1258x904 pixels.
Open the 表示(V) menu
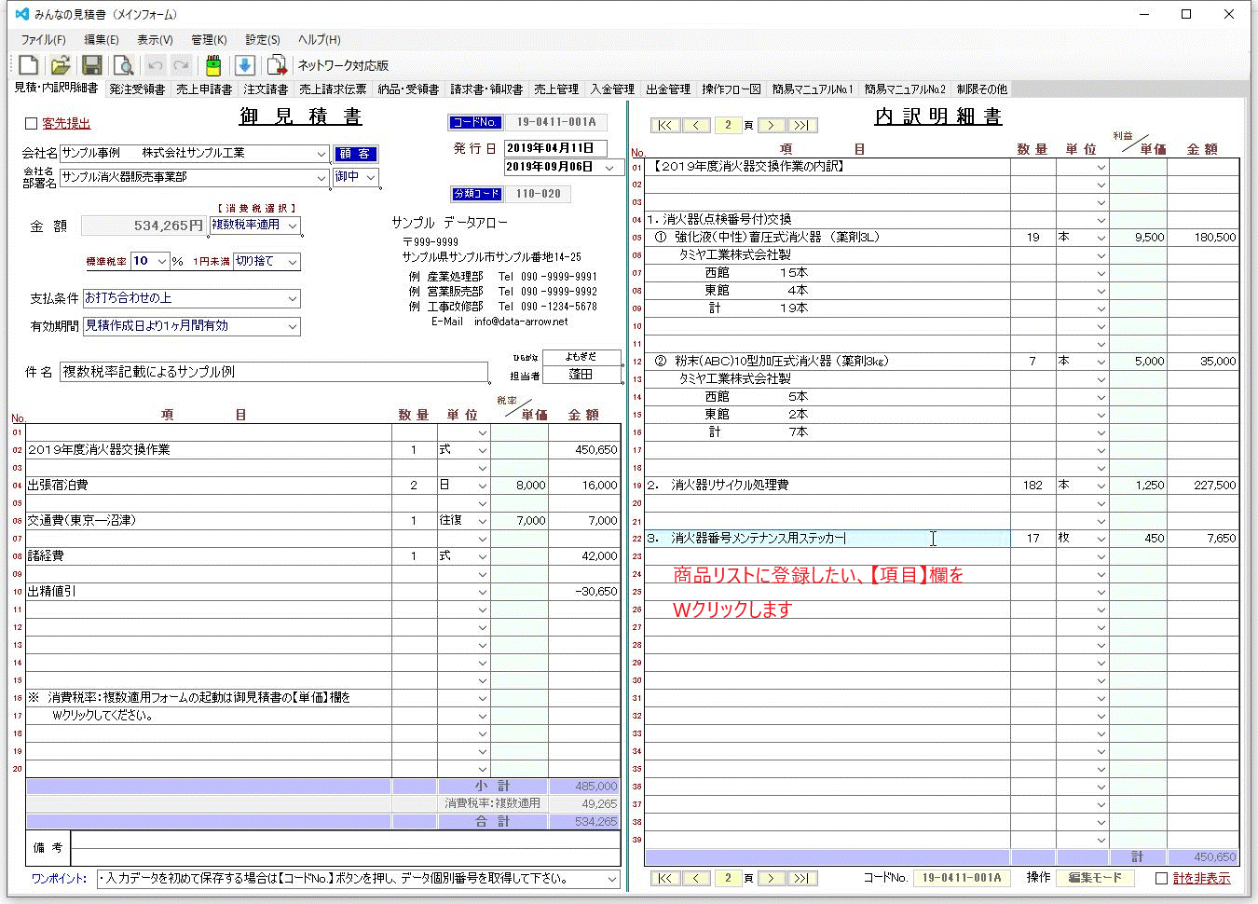pos(155,40)
